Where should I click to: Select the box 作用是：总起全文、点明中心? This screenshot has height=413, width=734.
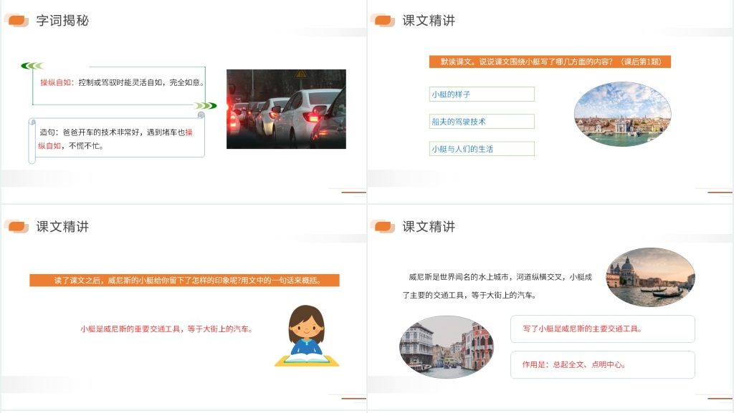602,364
